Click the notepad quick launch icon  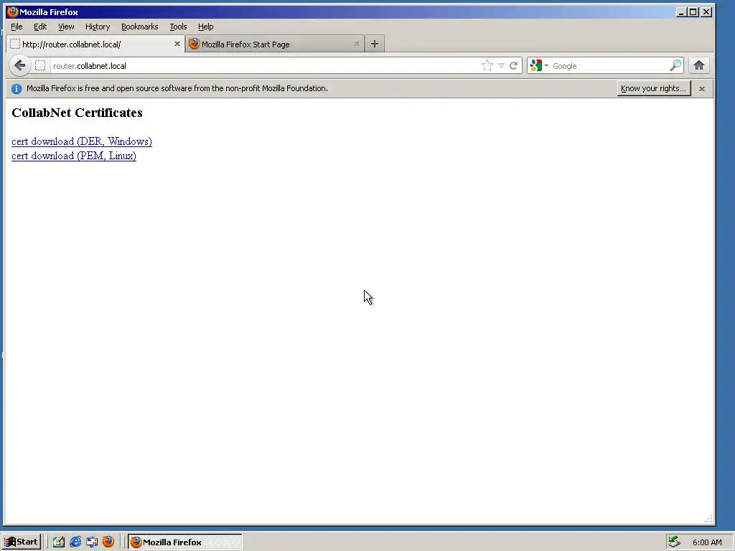pyautogui.click(x=59, y=542)
